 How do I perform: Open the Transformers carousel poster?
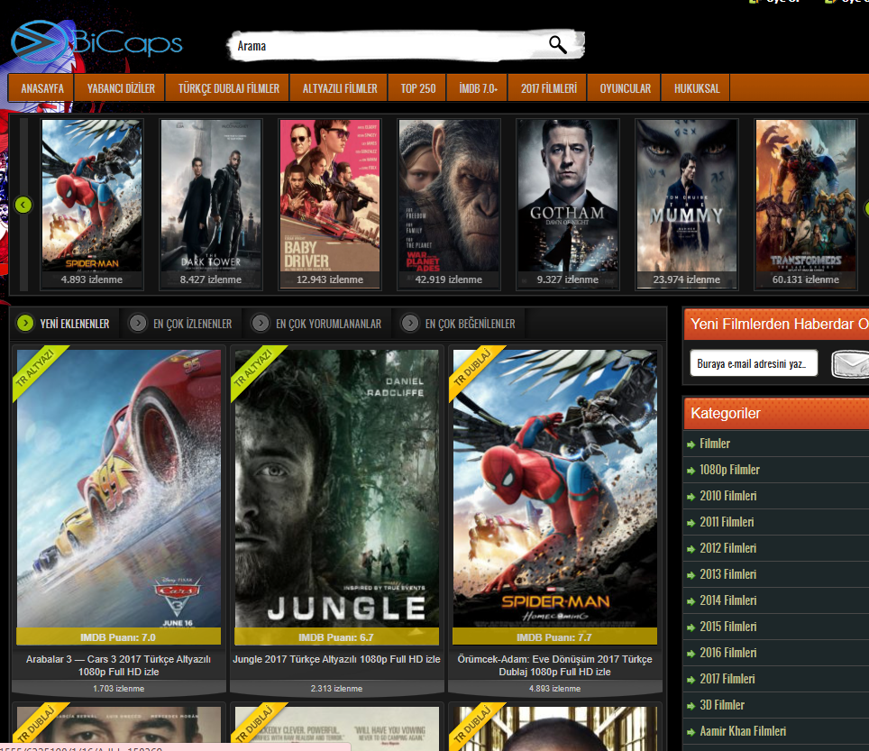click(x=806, y=204)
